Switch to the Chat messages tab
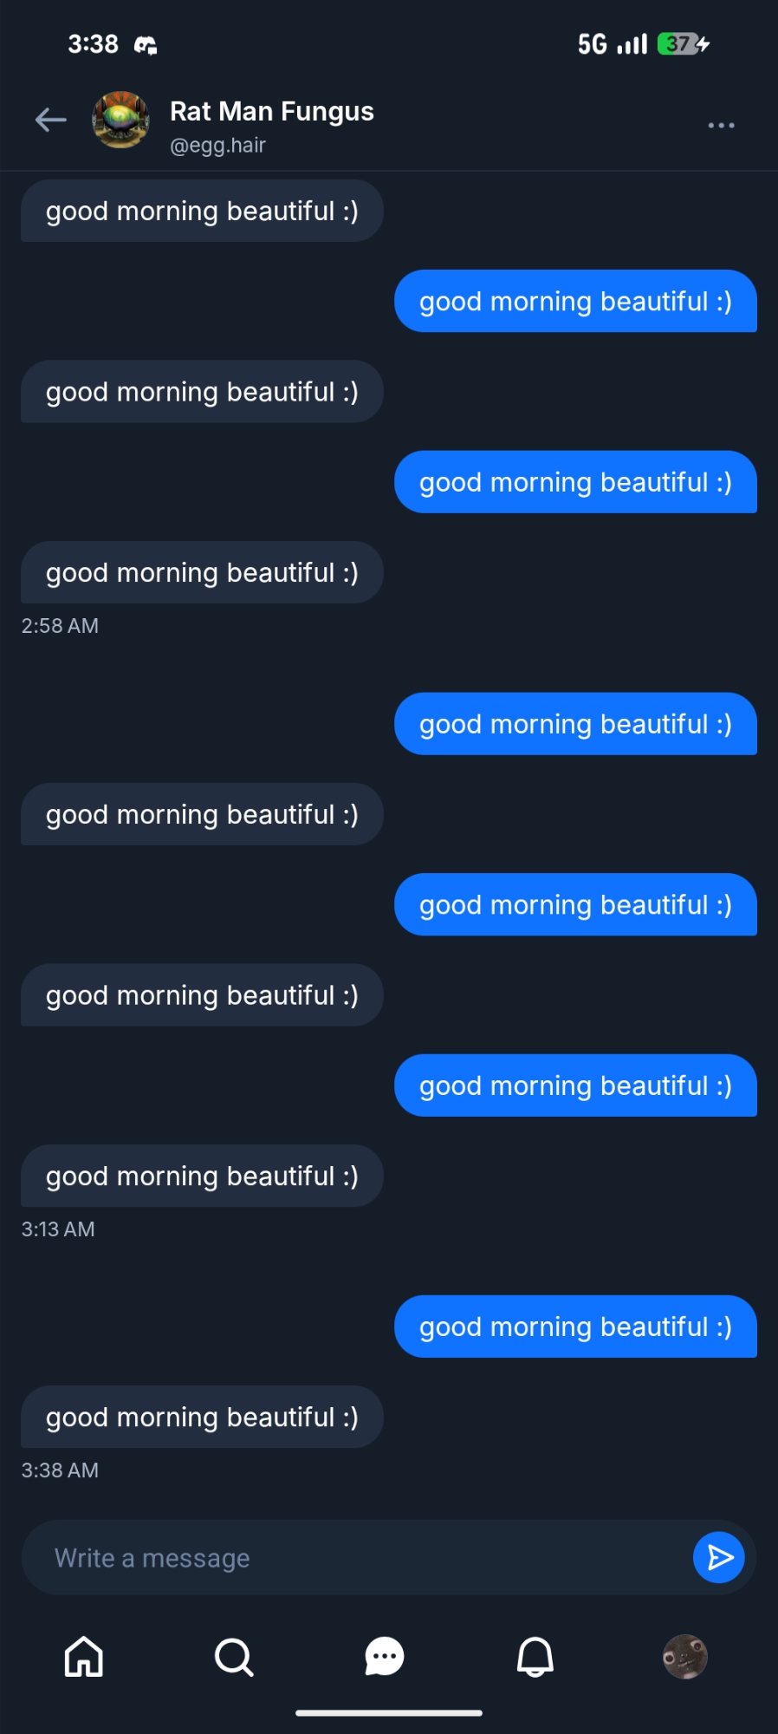This screenshot has height=1734, width=778. (385, 1657)
